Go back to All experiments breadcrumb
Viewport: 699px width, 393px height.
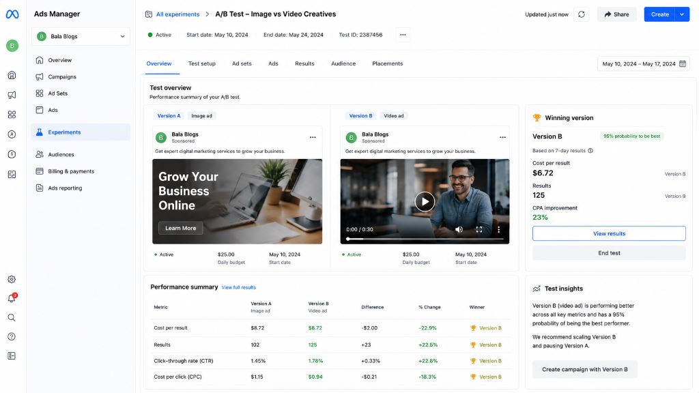tap(177, 14)
